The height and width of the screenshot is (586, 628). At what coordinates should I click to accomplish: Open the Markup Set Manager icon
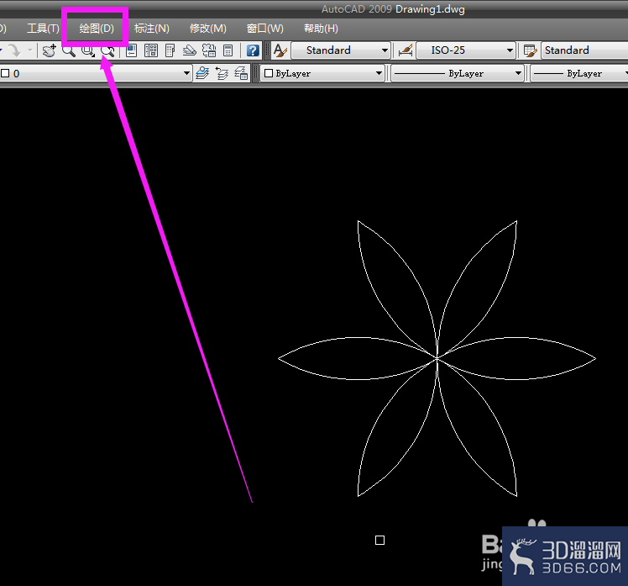click(x=209, y=50)
